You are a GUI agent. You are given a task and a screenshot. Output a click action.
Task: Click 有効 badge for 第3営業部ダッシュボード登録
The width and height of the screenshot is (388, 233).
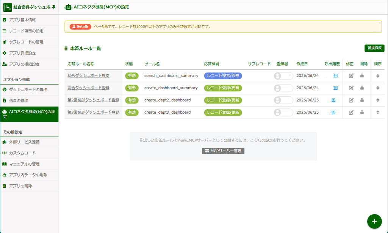(x=131, y=113)
